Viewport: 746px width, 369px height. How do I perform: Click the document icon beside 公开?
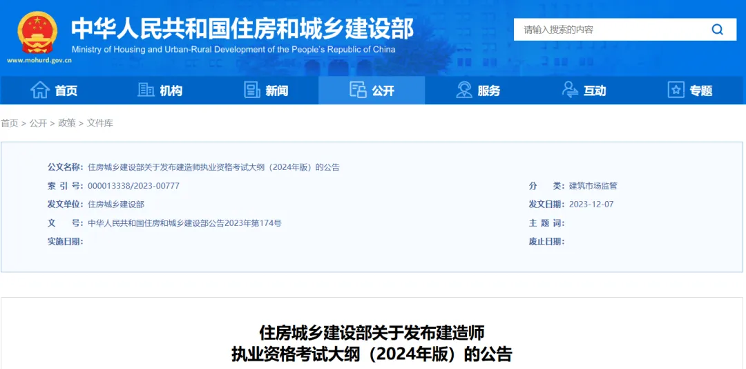358,90
